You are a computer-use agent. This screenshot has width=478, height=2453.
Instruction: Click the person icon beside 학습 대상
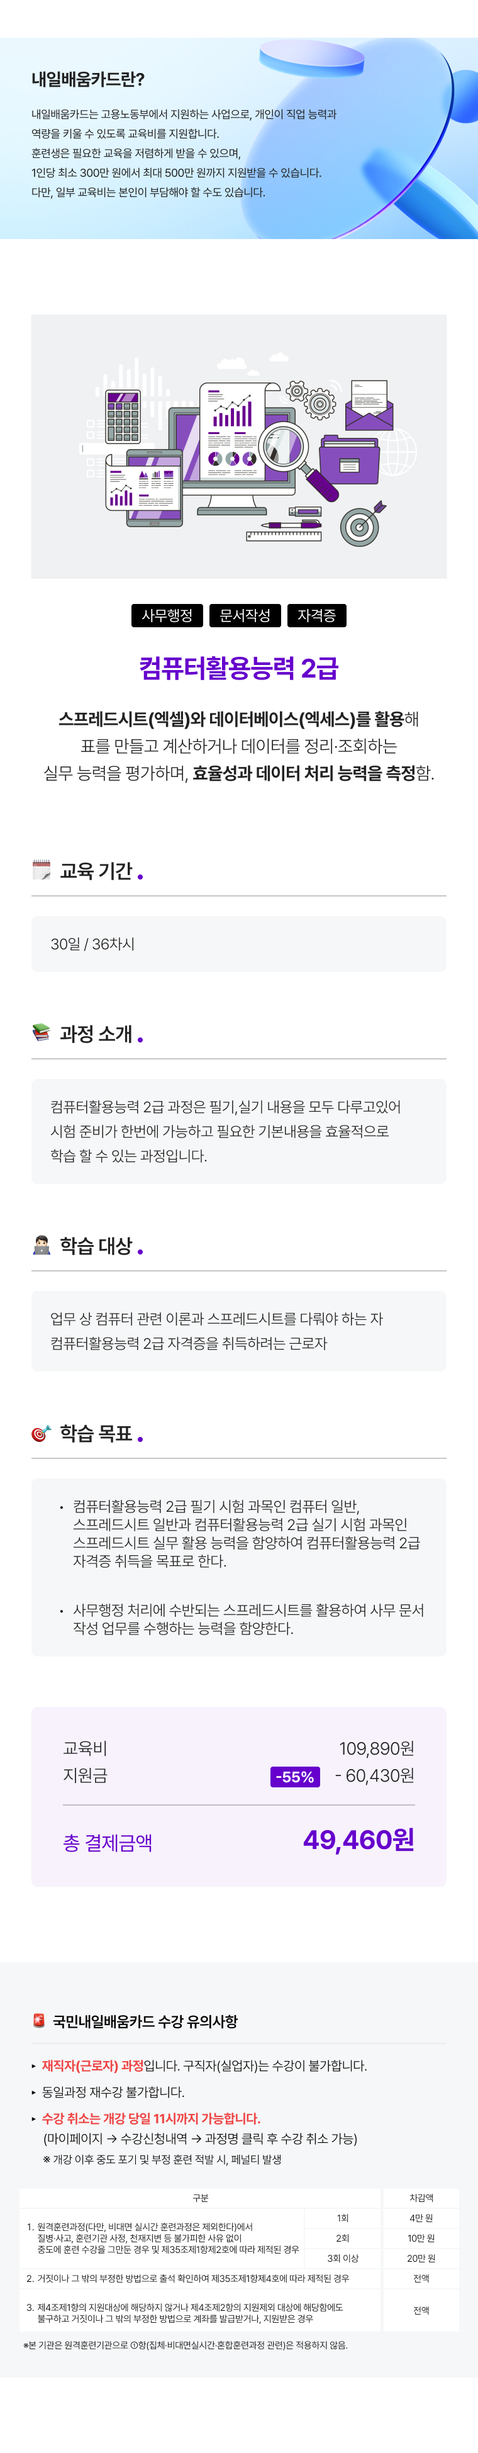pos(41,1244)
